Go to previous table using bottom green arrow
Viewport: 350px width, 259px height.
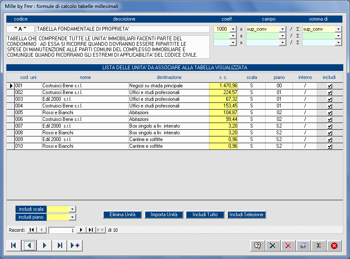pyautogui.click(x=29, y=246)
